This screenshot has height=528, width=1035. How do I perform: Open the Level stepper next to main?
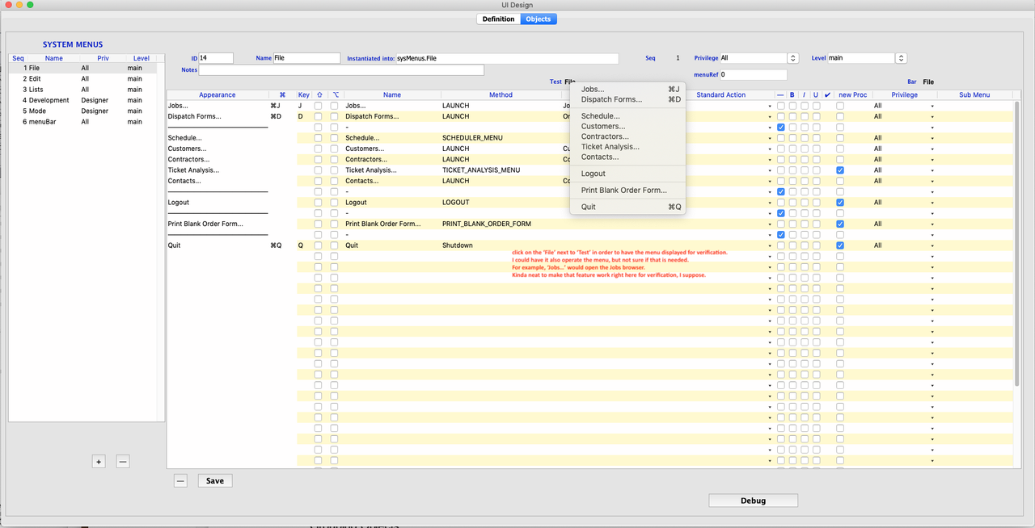[x=901, y=58]
